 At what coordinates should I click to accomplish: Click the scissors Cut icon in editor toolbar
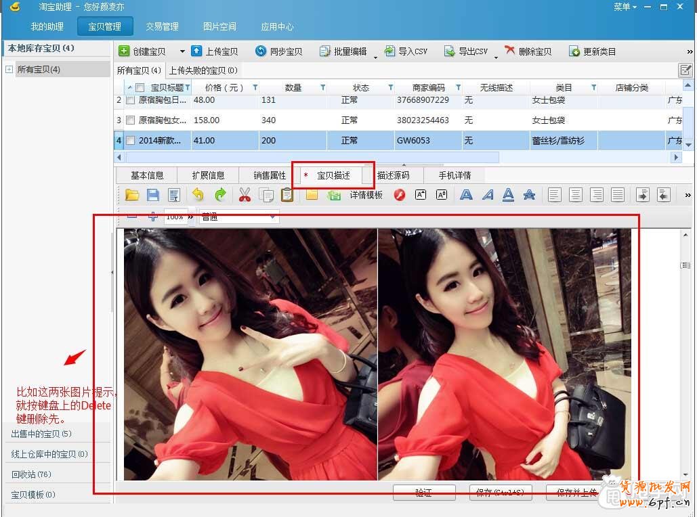point(245,195)
